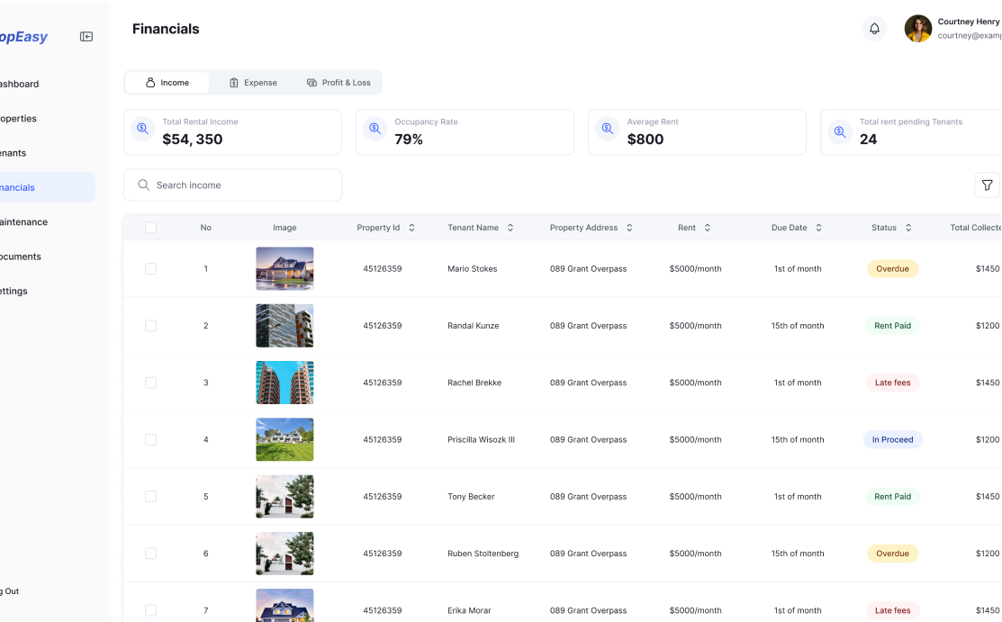Open the property image for Mario Stokes
1002x622 pixels.
tap(284, 268)
